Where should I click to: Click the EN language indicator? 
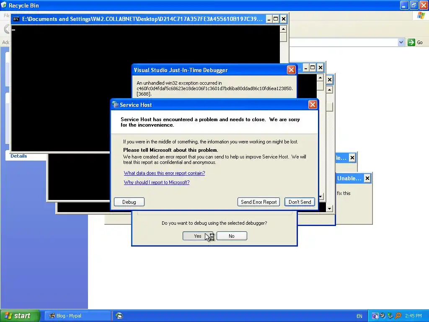[359, 316]
